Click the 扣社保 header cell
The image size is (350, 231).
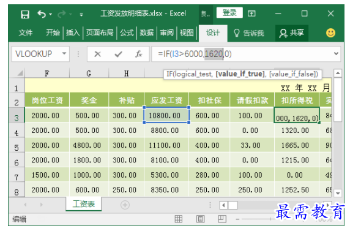point(209,100)
